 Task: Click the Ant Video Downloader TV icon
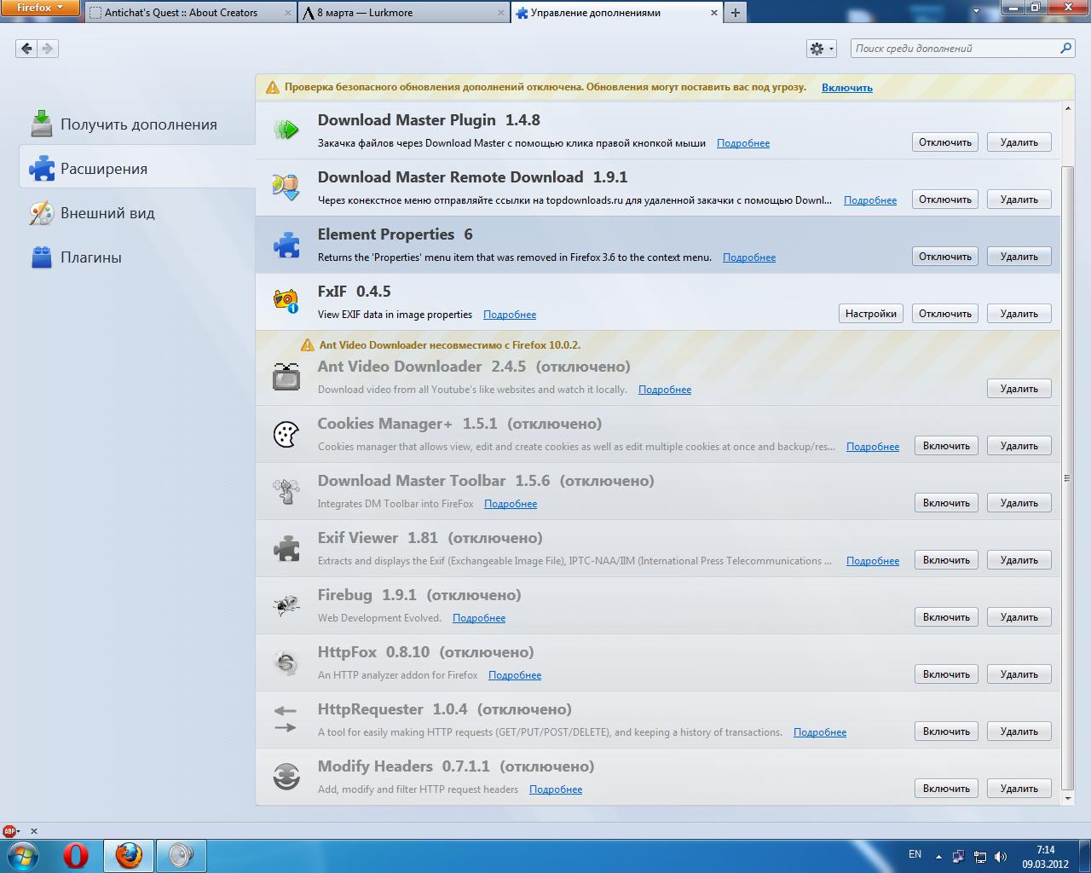pos(286,377)
